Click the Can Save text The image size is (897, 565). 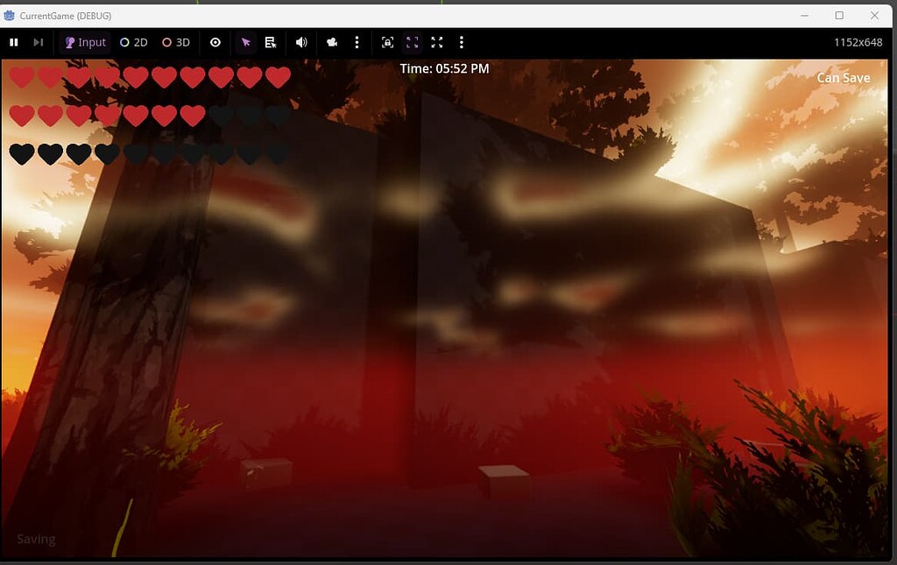click(x=844, y=78)
